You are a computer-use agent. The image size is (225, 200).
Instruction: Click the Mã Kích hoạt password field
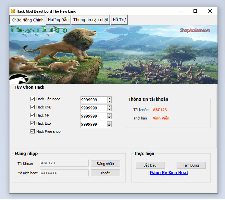[x=64, y=173]
